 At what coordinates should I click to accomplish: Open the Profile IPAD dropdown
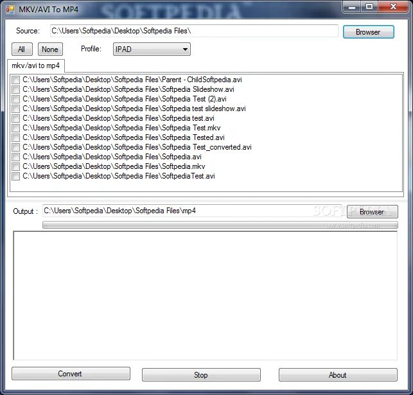152,49
